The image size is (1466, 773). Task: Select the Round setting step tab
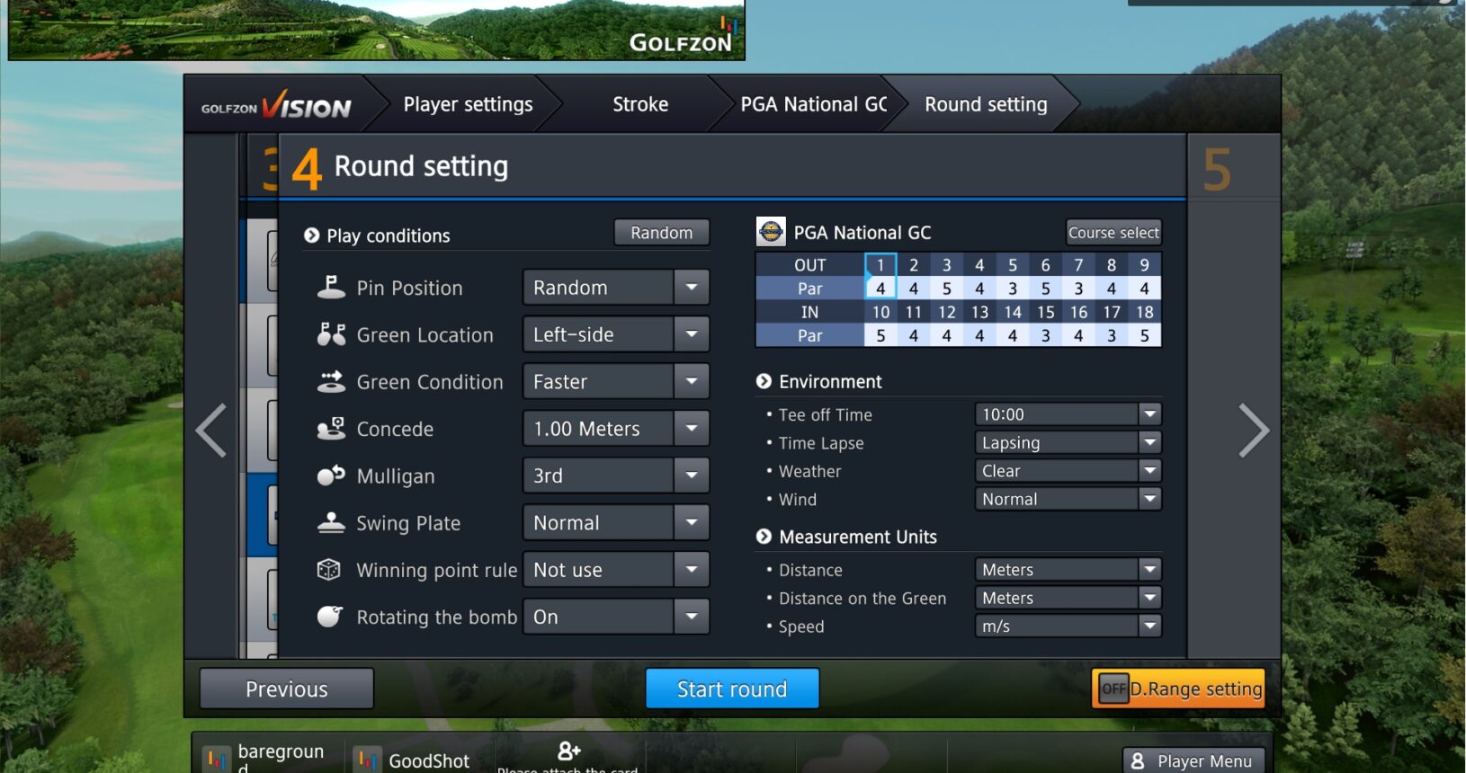[x=986, y=104]
